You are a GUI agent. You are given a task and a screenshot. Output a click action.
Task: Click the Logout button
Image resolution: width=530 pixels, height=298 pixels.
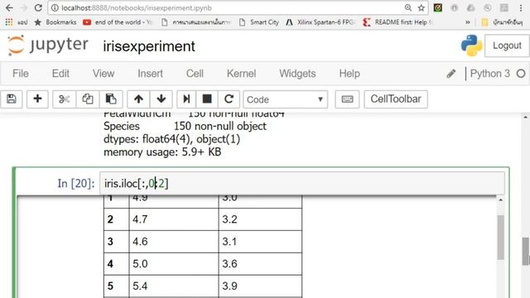[507, 46]
